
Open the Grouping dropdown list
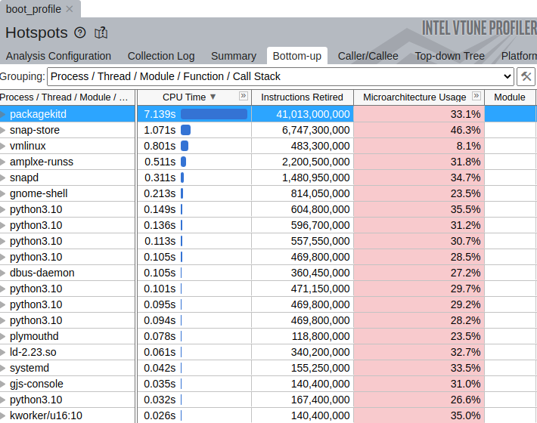point(281,76)
